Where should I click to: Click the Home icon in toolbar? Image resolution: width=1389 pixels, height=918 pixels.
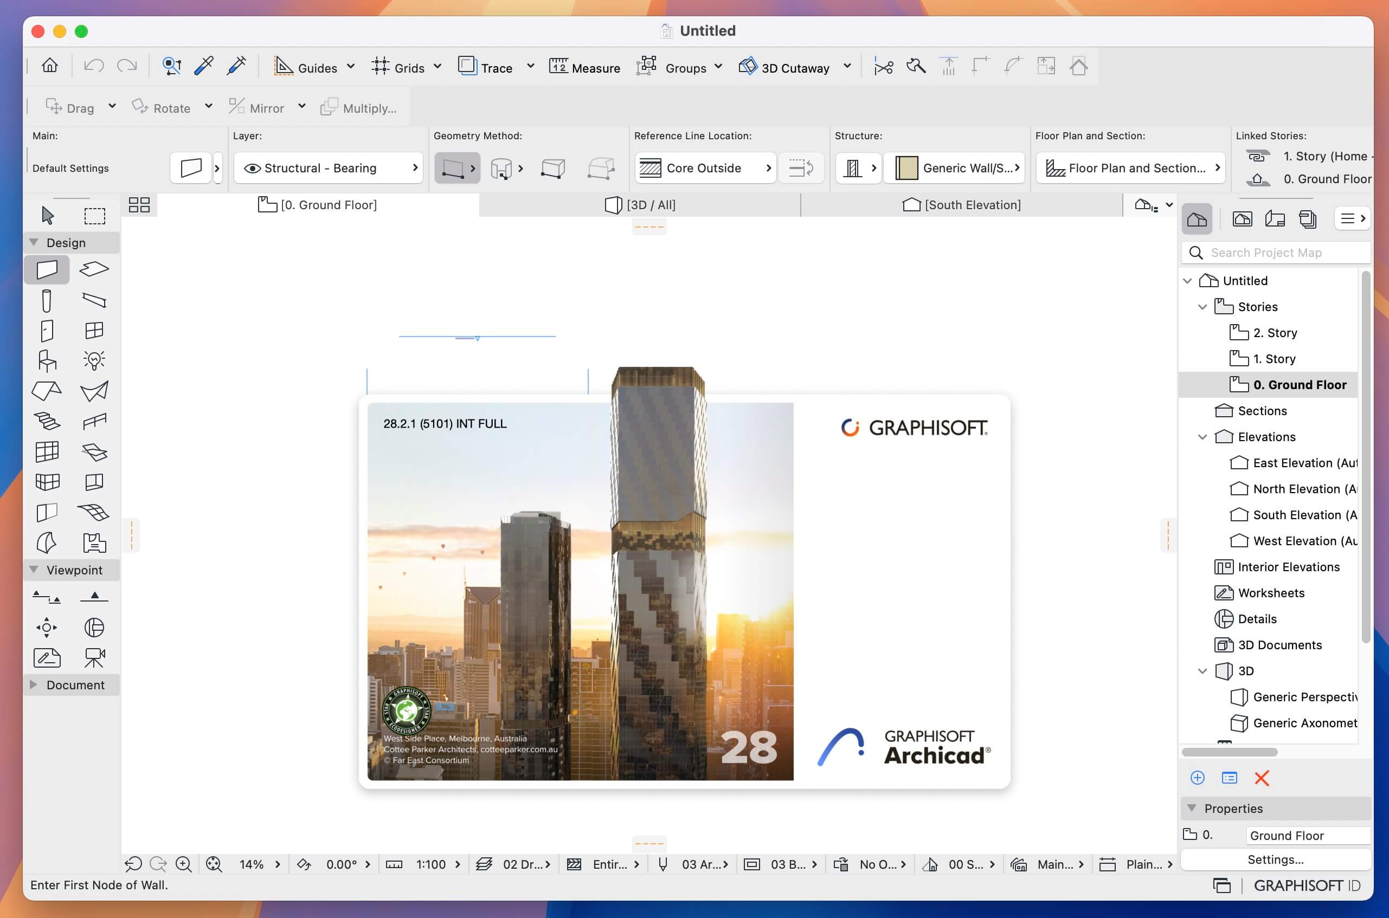pyautogui.click(x=50, y=66)
